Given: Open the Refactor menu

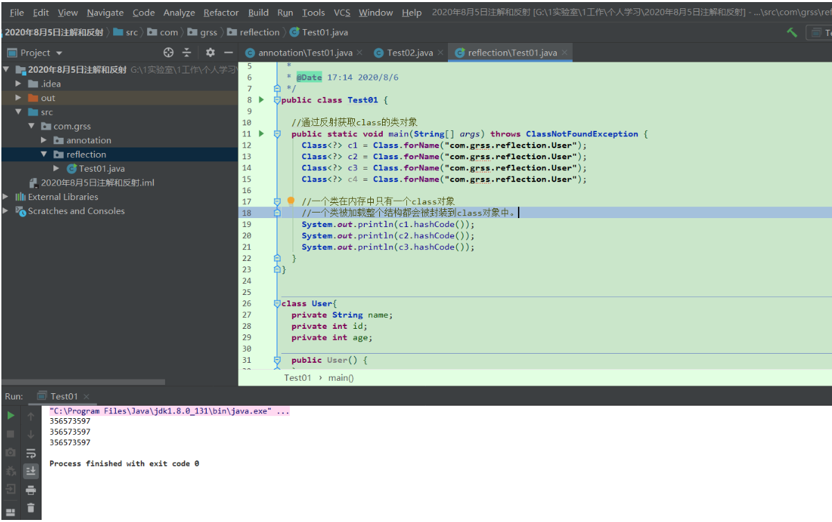Looking at the screenshot, I should click(220, 12).
